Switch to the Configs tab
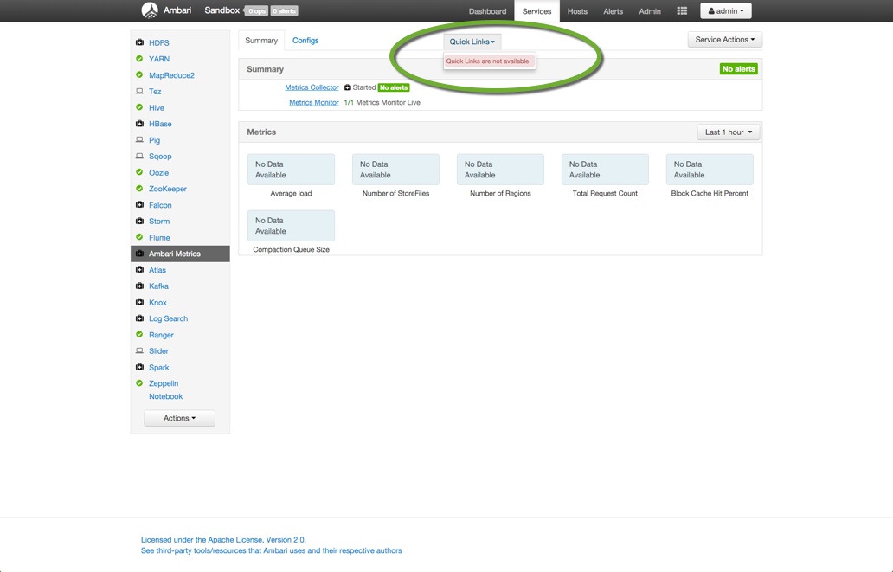 305,40
